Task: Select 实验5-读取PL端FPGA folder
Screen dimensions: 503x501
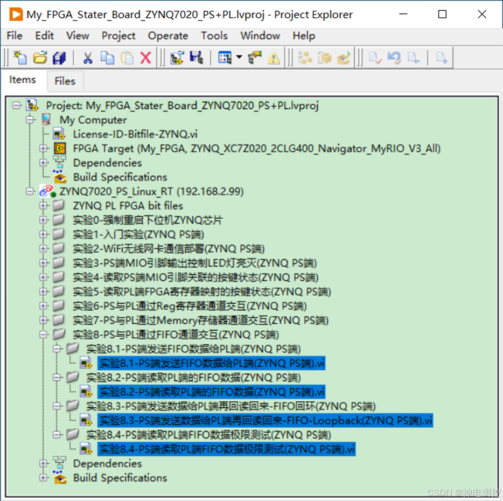Action: [202, 292]
